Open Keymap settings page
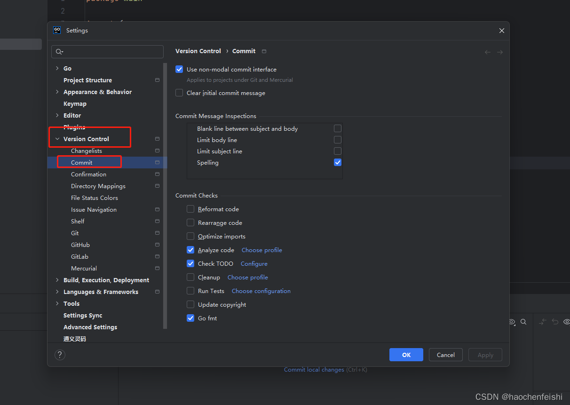Screen dimensions: 570x405 click(75, 103)
